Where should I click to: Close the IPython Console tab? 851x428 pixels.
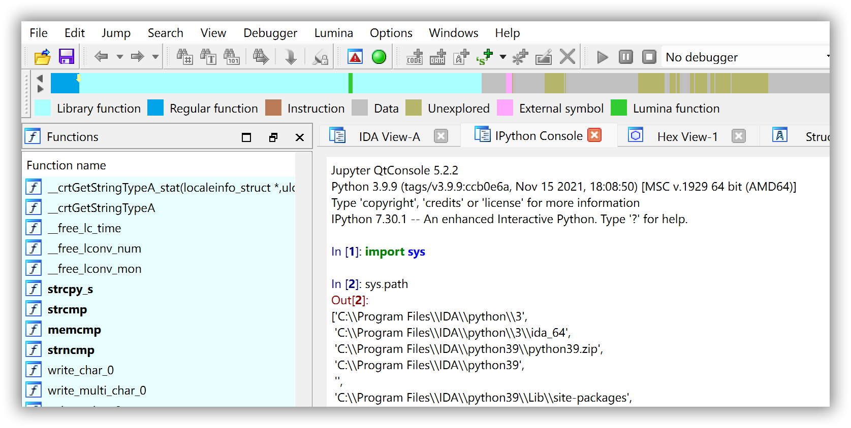click(594, 135)
